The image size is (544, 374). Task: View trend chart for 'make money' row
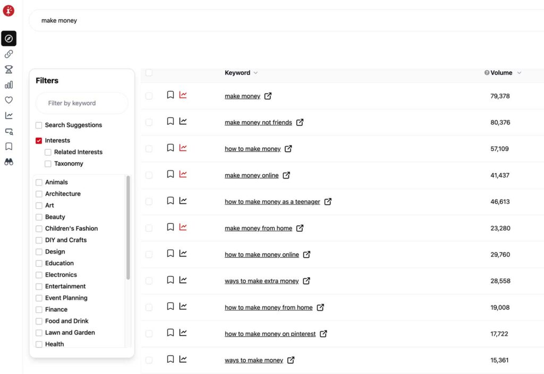[x=183, y=95]
